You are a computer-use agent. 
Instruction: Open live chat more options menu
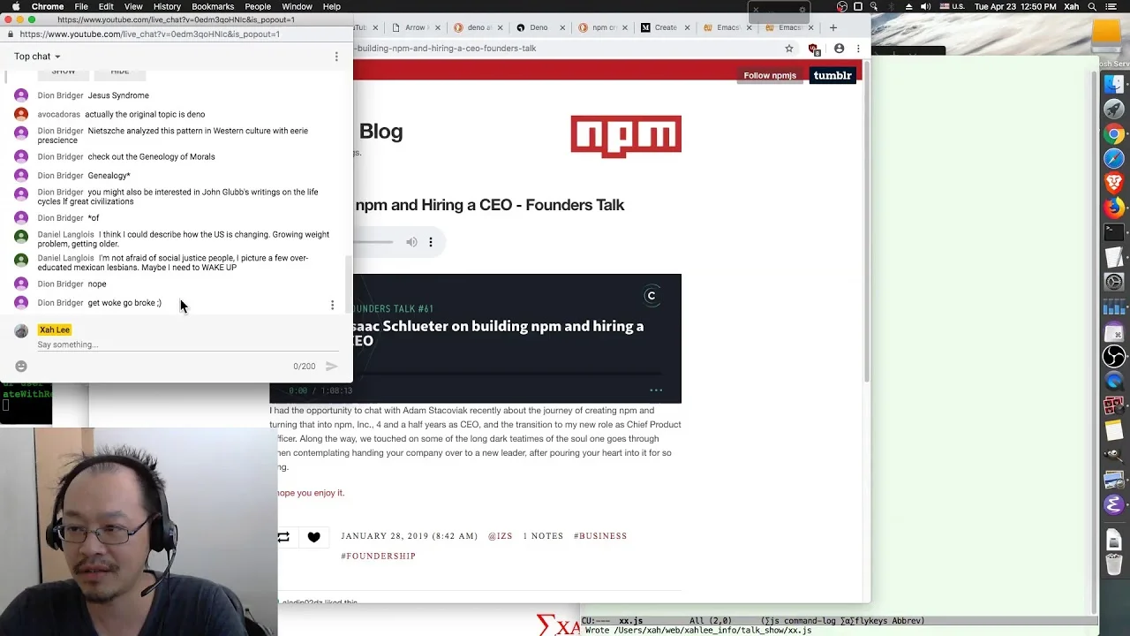335,57
